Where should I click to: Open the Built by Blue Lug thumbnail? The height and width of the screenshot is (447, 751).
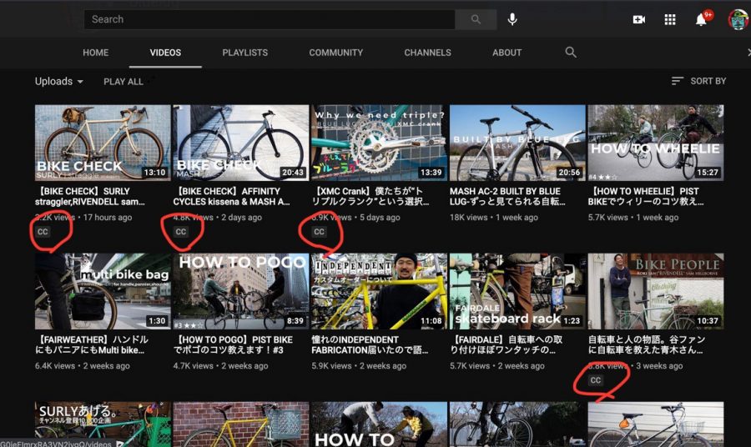pyautogui.click(x=517, y=143)
